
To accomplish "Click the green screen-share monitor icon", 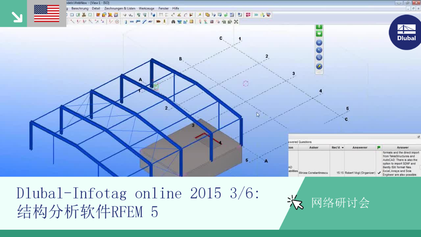I will tap(319, 34).
